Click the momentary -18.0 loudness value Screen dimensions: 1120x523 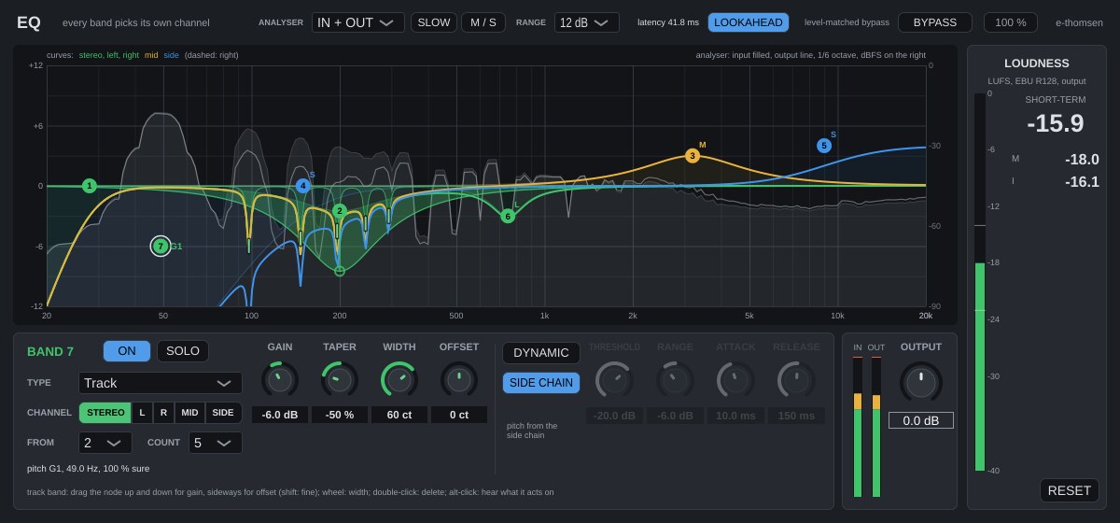[x=1082, y=160]
